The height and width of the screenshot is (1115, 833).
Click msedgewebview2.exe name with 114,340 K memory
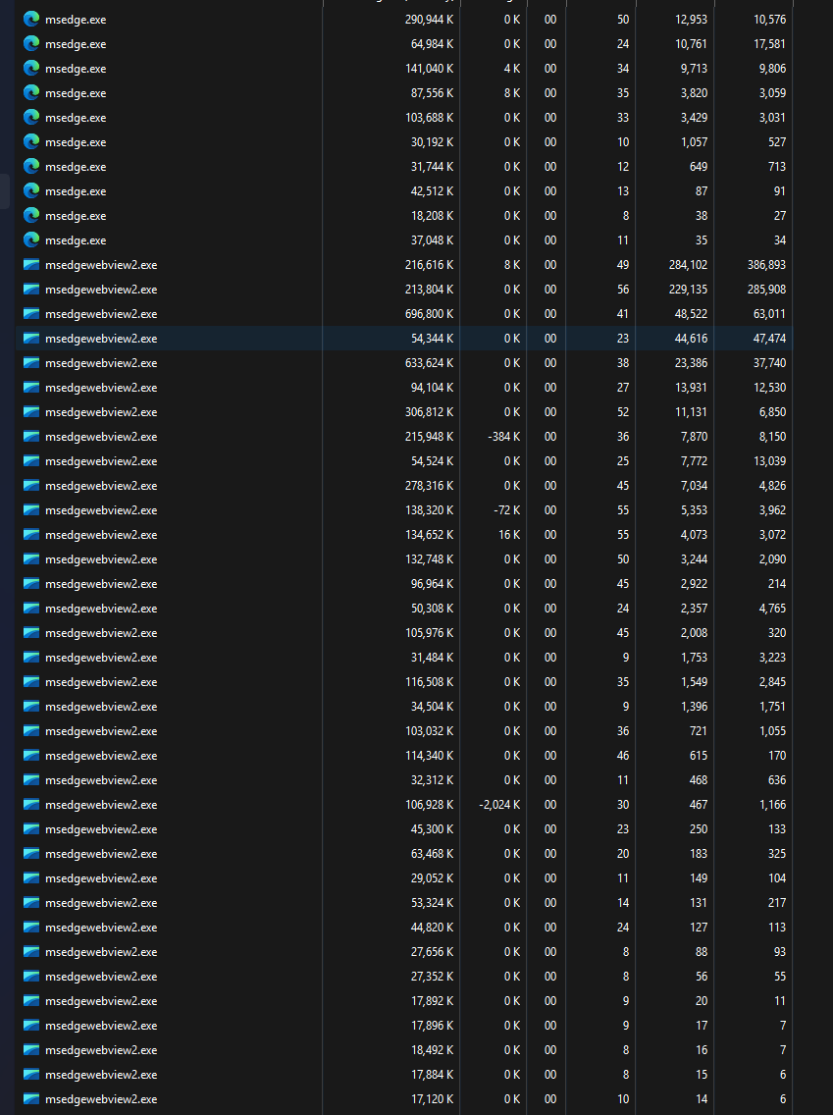coord(101,755)
